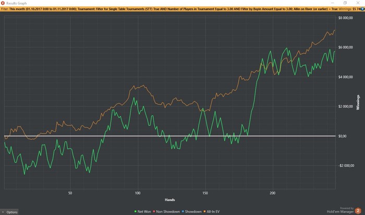The height and width of the screenshot is (215, 365).
Task: Click the $4 000,00 y-axis tick label
Action: click(345, 77)
